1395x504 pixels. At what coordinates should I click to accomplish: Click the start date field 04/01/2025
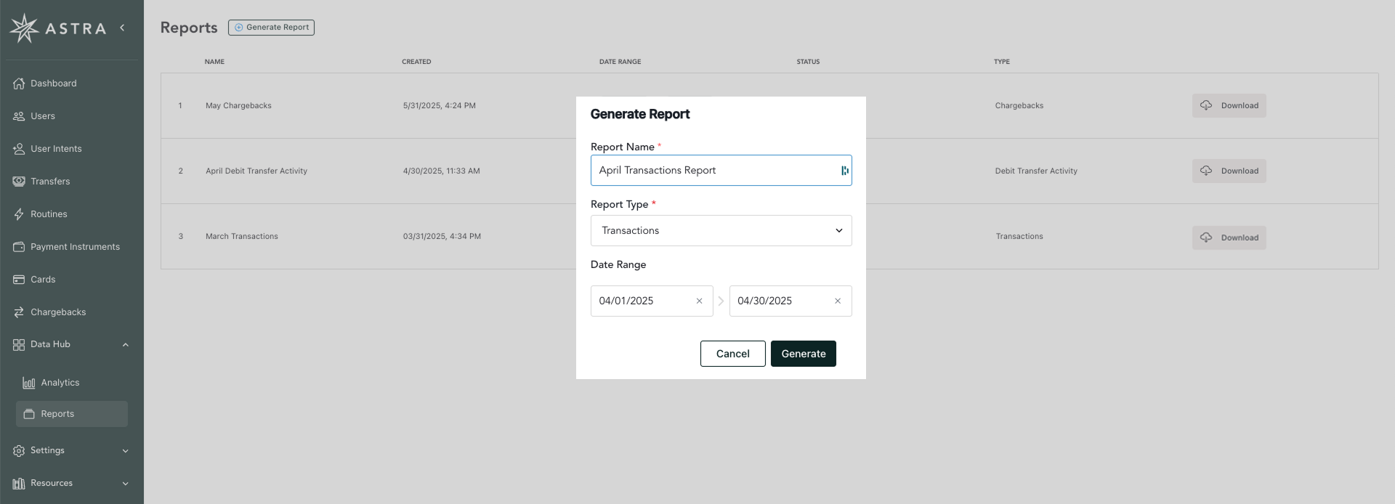(652, 301)
